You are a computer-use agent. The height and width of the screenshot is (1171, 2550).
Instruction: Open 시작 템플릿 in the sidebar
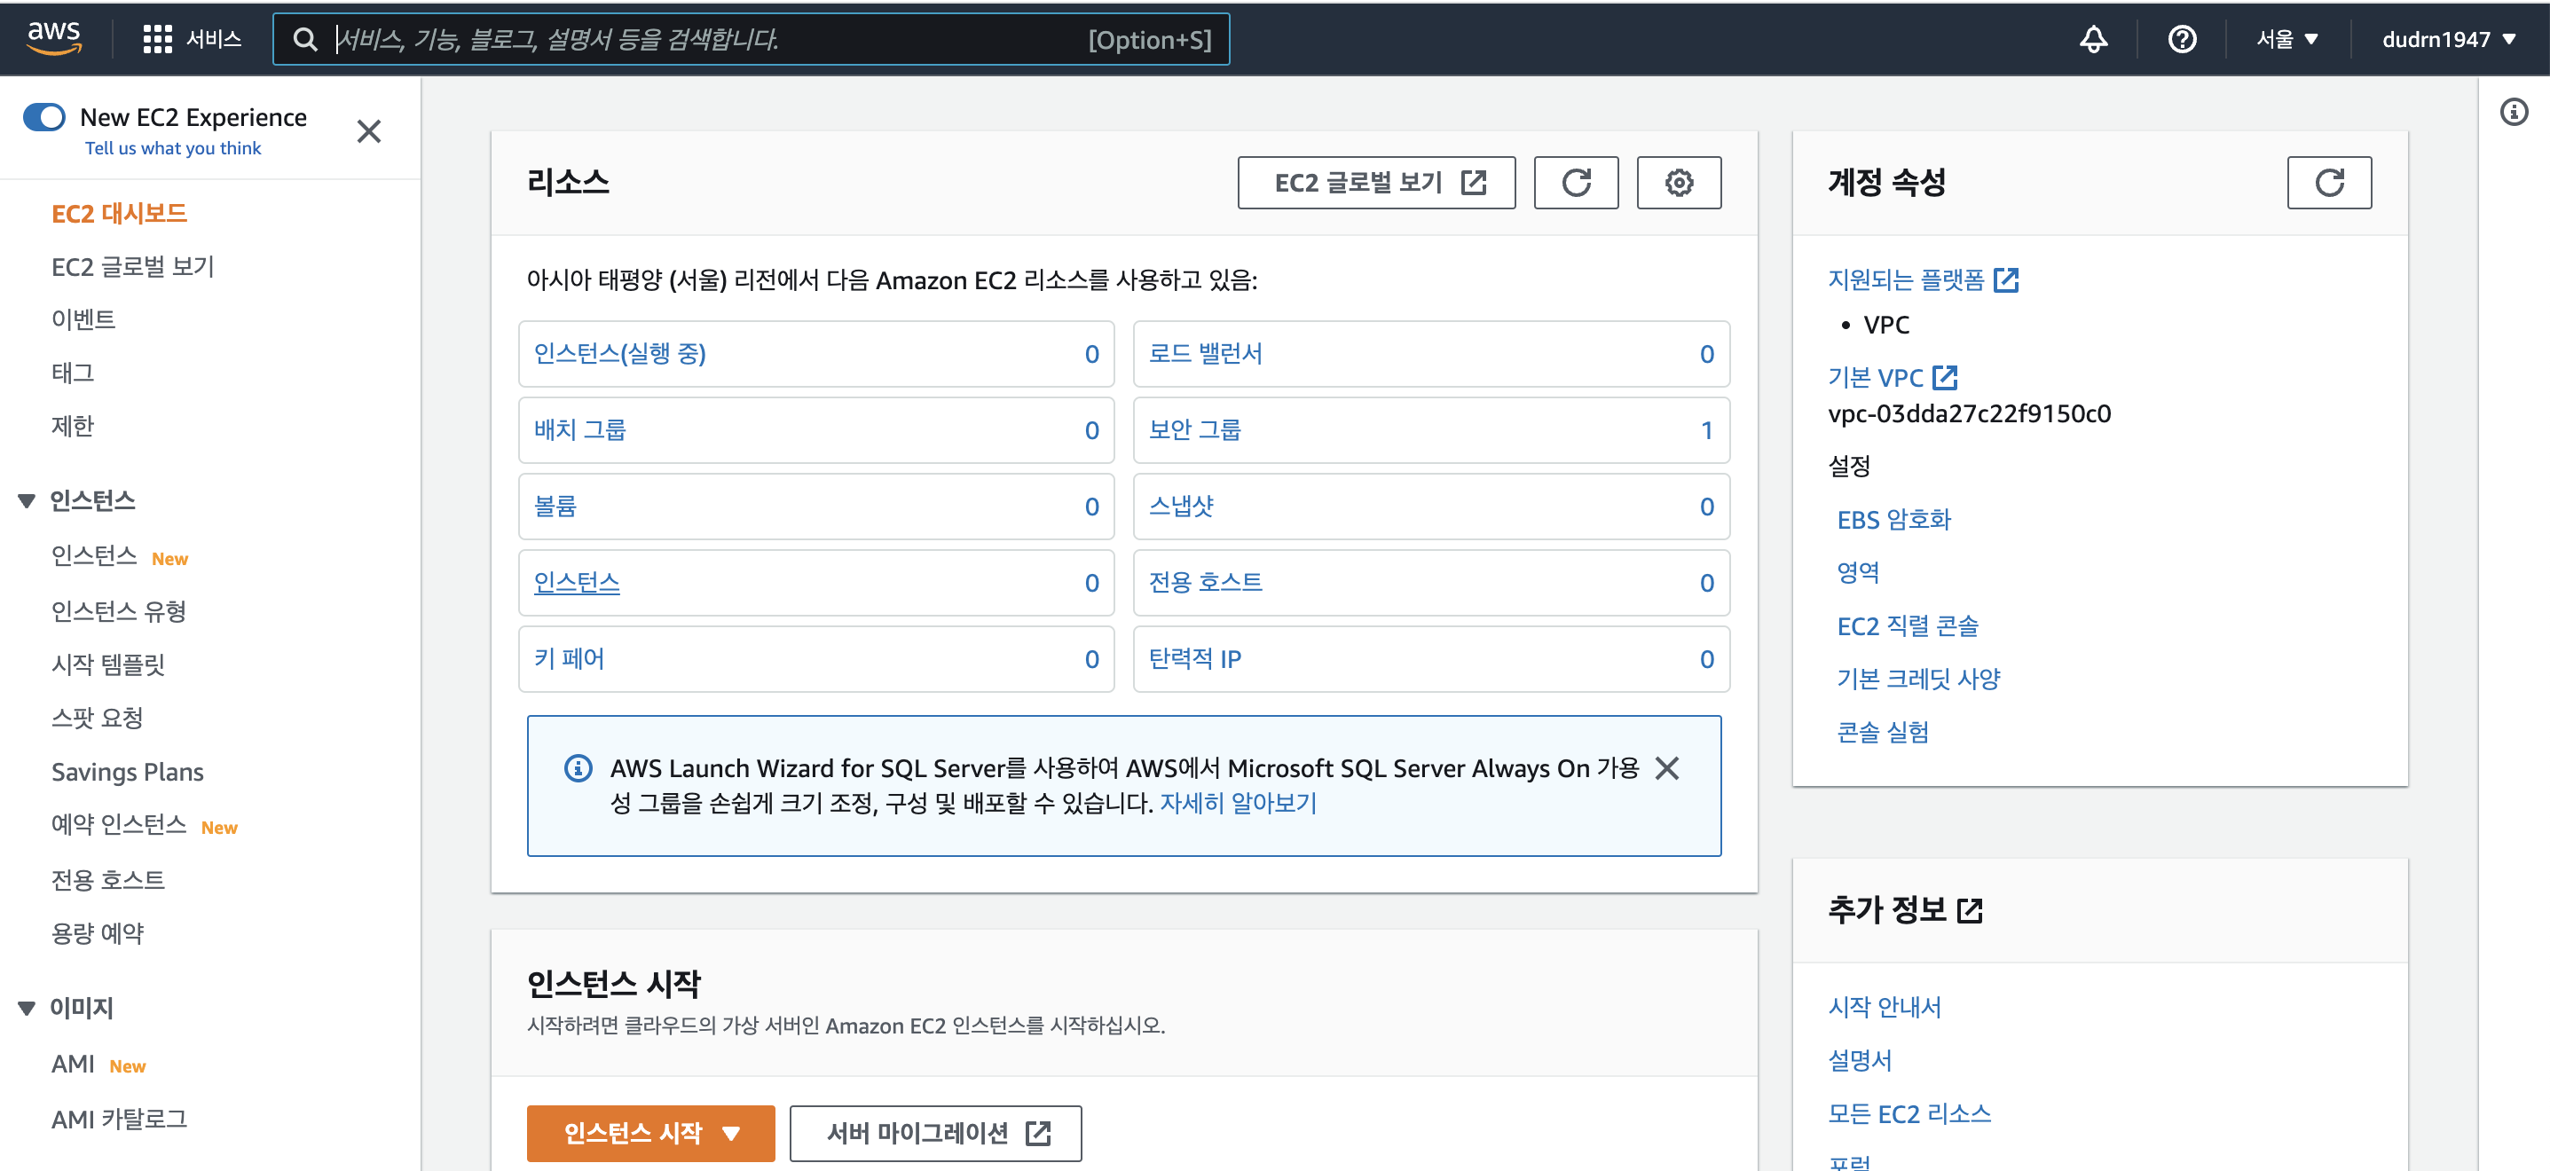[x=108, y=664]
